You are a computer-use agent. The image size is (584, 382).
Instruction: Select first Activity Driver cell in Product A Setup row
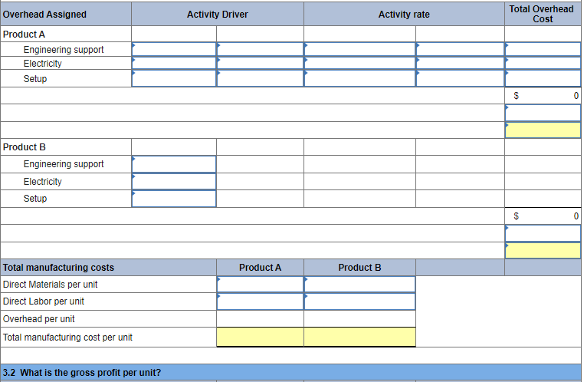[174, 78]
